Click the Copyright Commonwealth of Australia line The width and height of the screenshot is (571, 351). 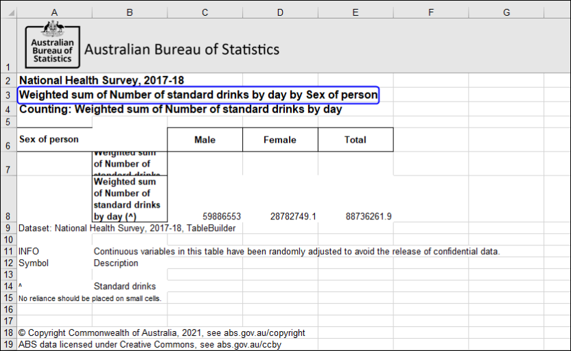coord(162,332)
